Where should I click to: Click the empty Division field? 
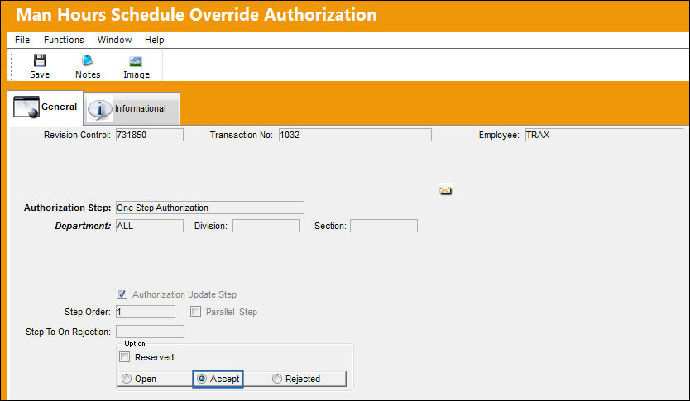click(266, 226)
